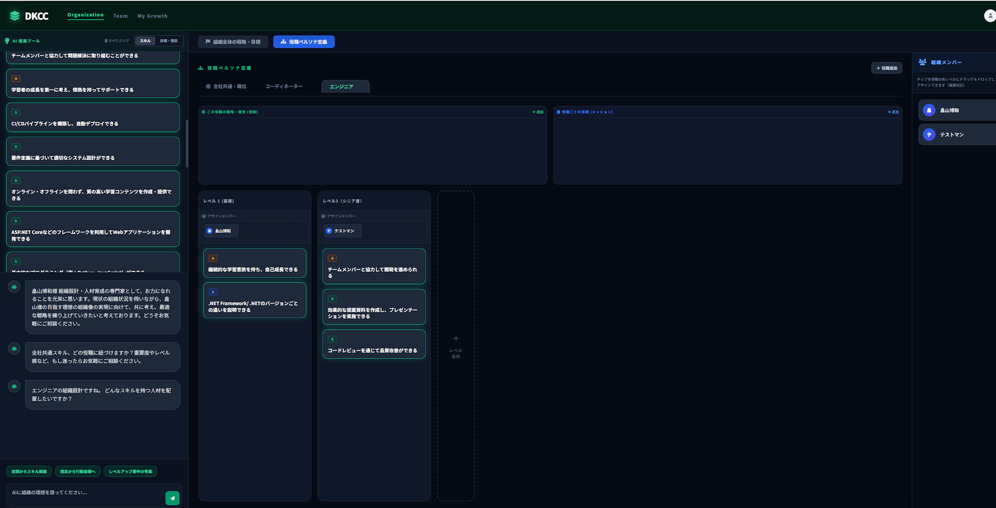Click the K badge on .NET Framework card
996x508 pixels.
(x=213, y=292)
